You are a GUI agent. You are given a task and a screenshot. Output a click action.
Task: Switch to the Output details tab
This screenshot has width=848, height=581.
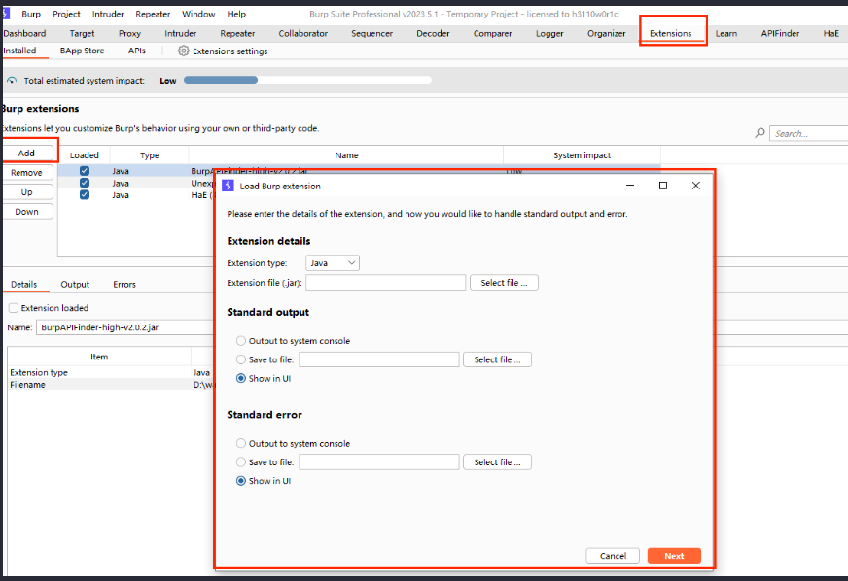pyautogui.click(x=75, y=285)
